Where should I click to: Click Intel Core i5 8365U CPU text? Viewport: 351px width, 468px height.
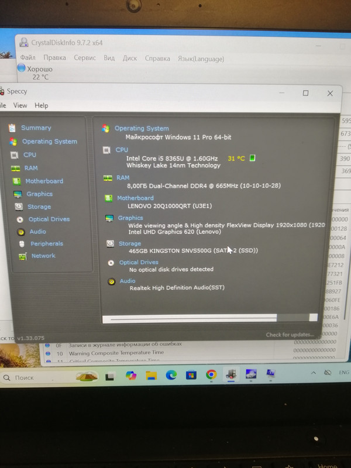click(172, 159)
